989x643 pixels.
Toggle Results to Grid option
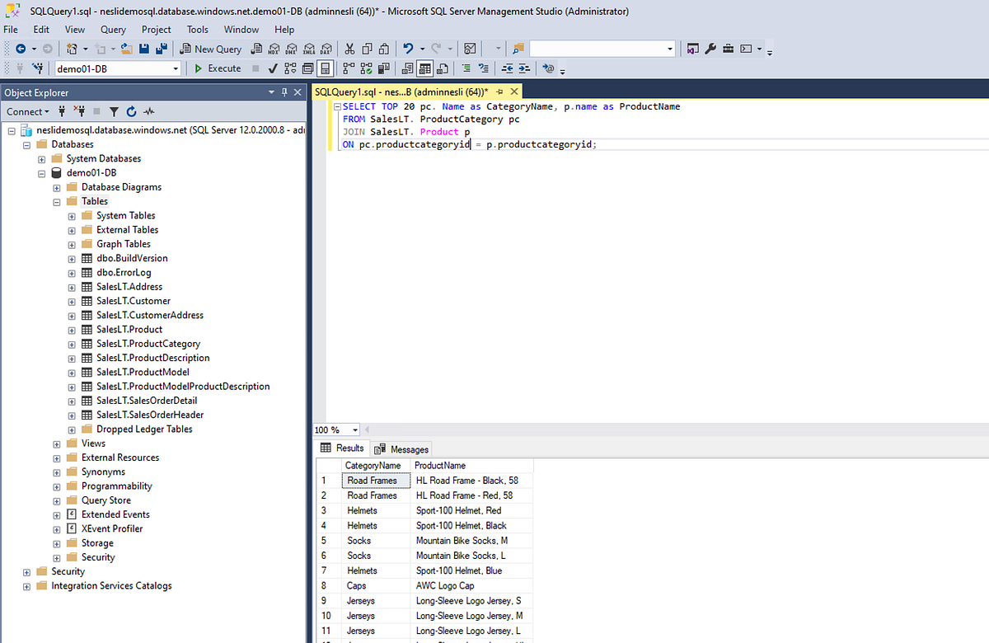[x=424, y=68]
